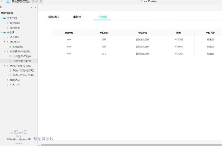Click page icon beside 职位详情
The height and width of the screenshot is (146, 222).
(x=11, y=47)
